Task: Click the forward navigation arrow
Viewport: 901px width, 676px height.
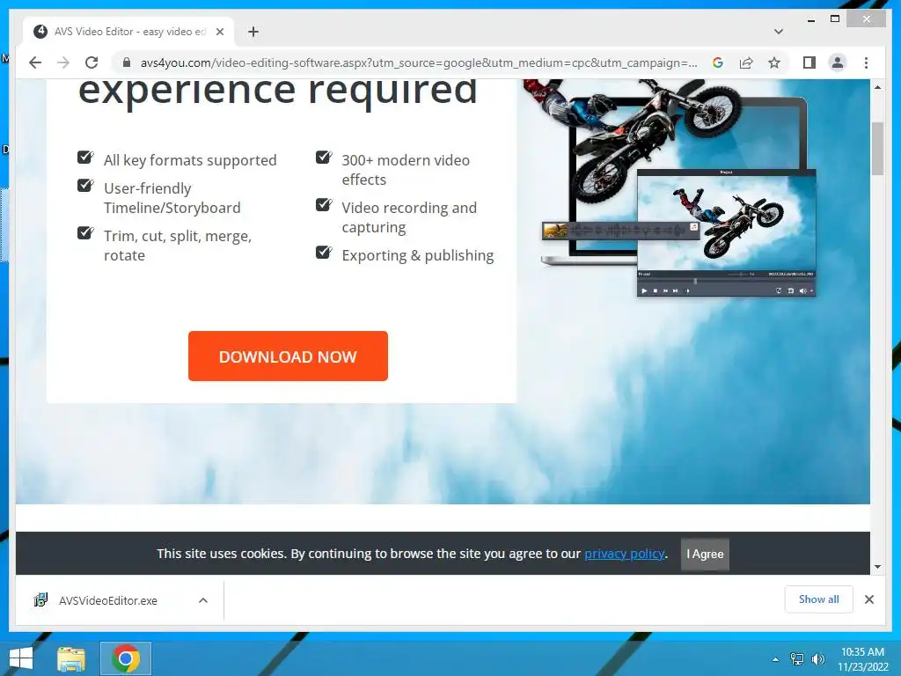Action: [x=63, y=62]
